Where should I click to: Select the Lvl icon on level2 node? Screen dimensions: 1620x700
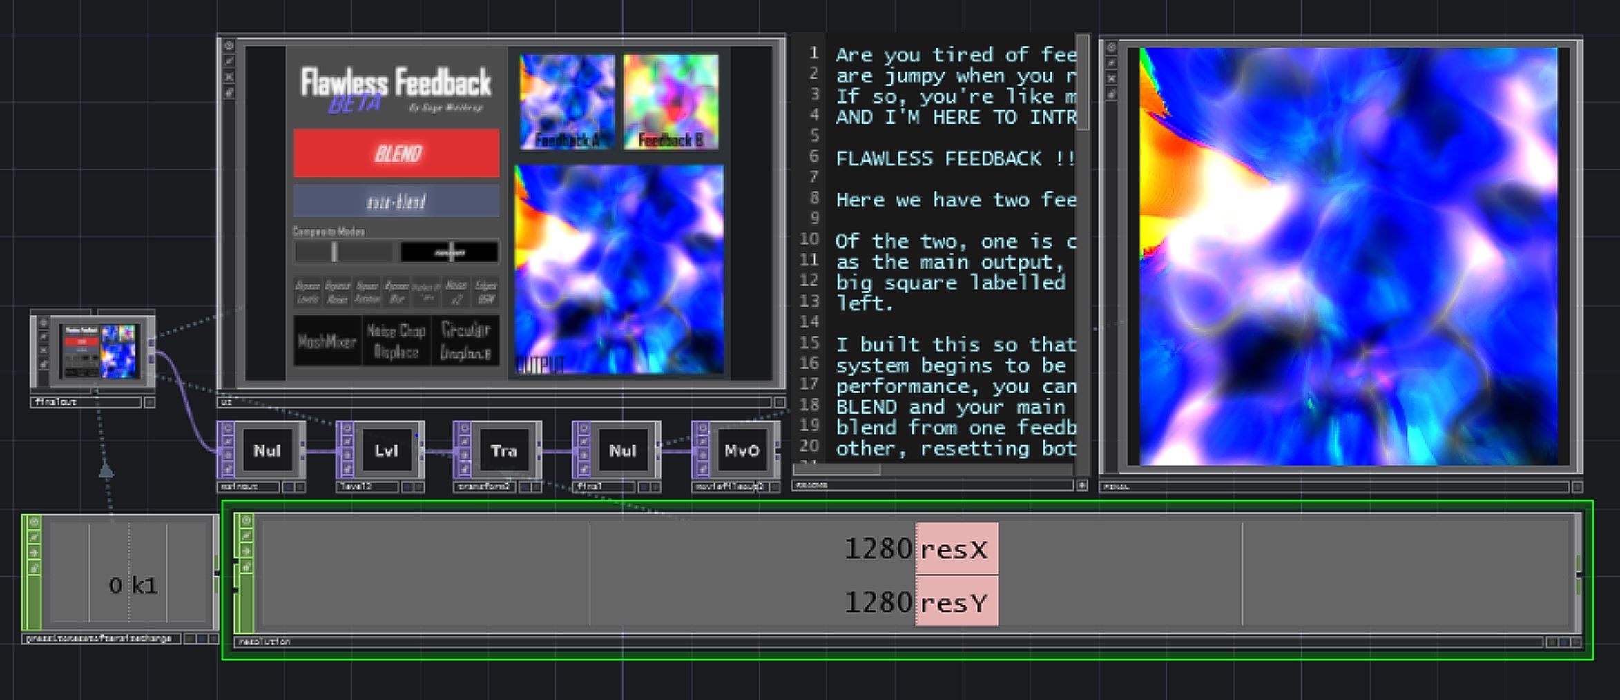click(x=386, y=451)
